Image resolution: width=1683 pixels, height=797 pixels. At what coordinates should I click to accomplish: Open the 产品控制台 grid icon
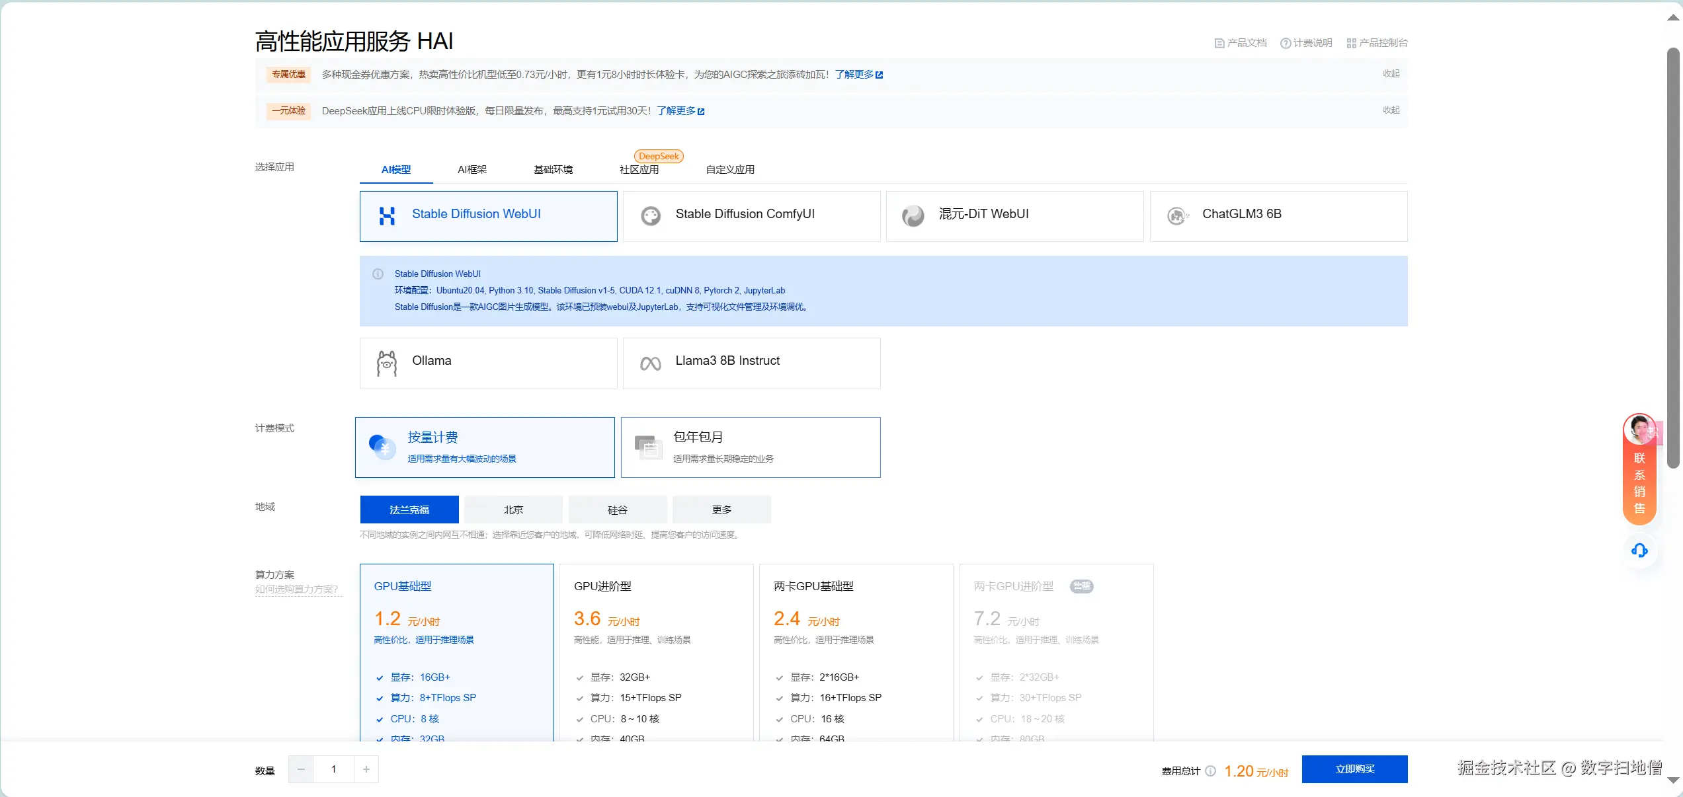pos(1352,44)
